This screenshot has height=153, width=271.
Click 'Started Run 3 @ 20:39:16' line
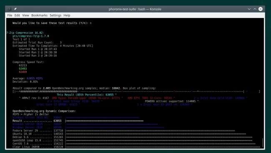pos(38,56)
